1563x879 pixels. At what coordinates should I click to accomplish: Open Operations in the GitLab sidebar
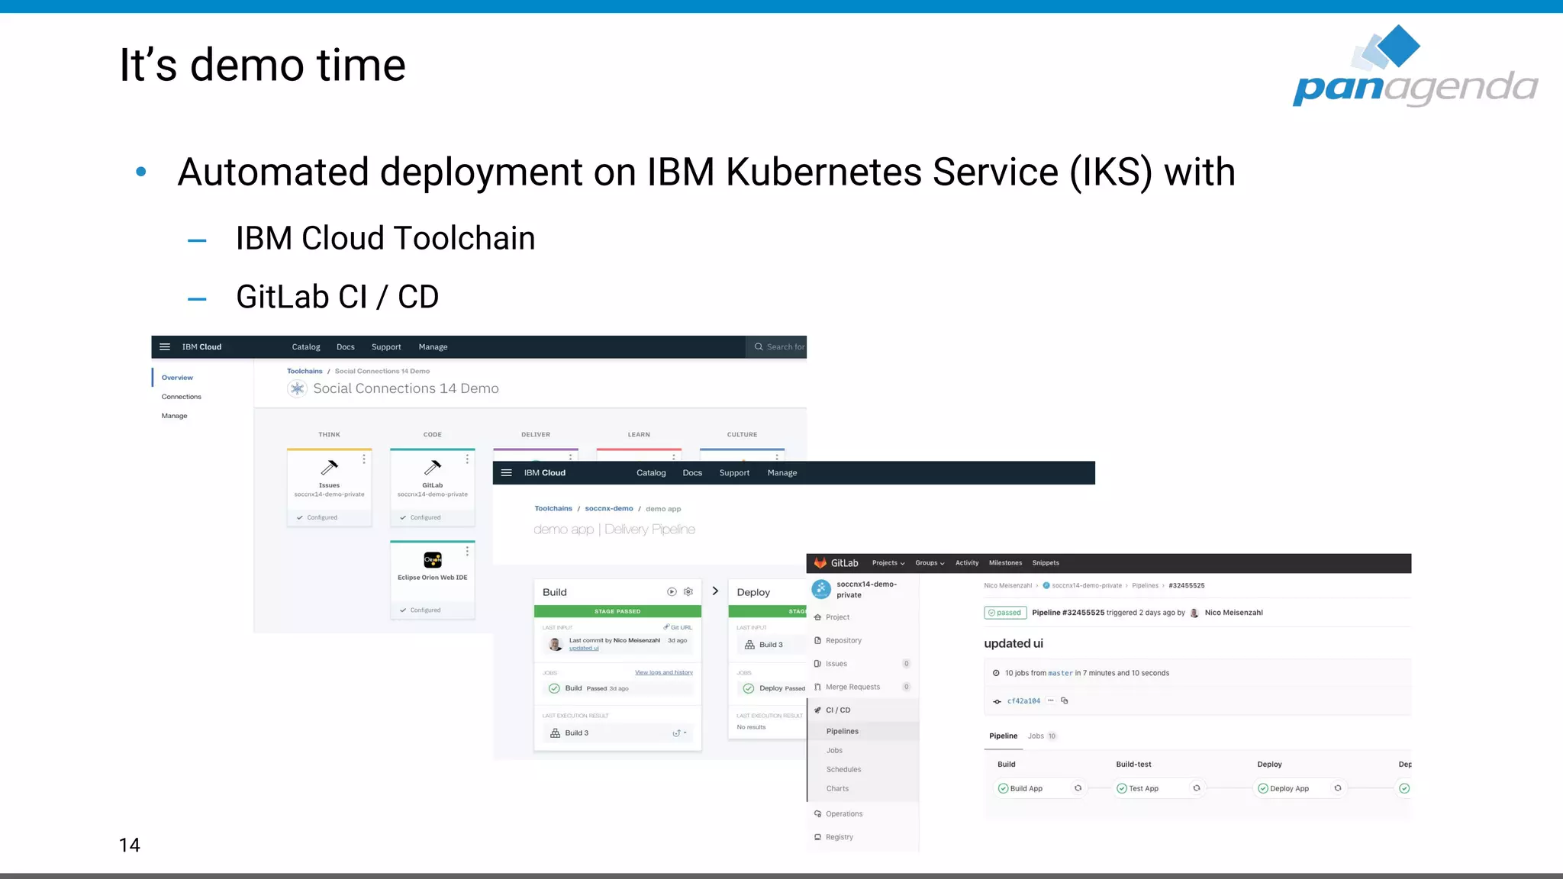point(844,814)
